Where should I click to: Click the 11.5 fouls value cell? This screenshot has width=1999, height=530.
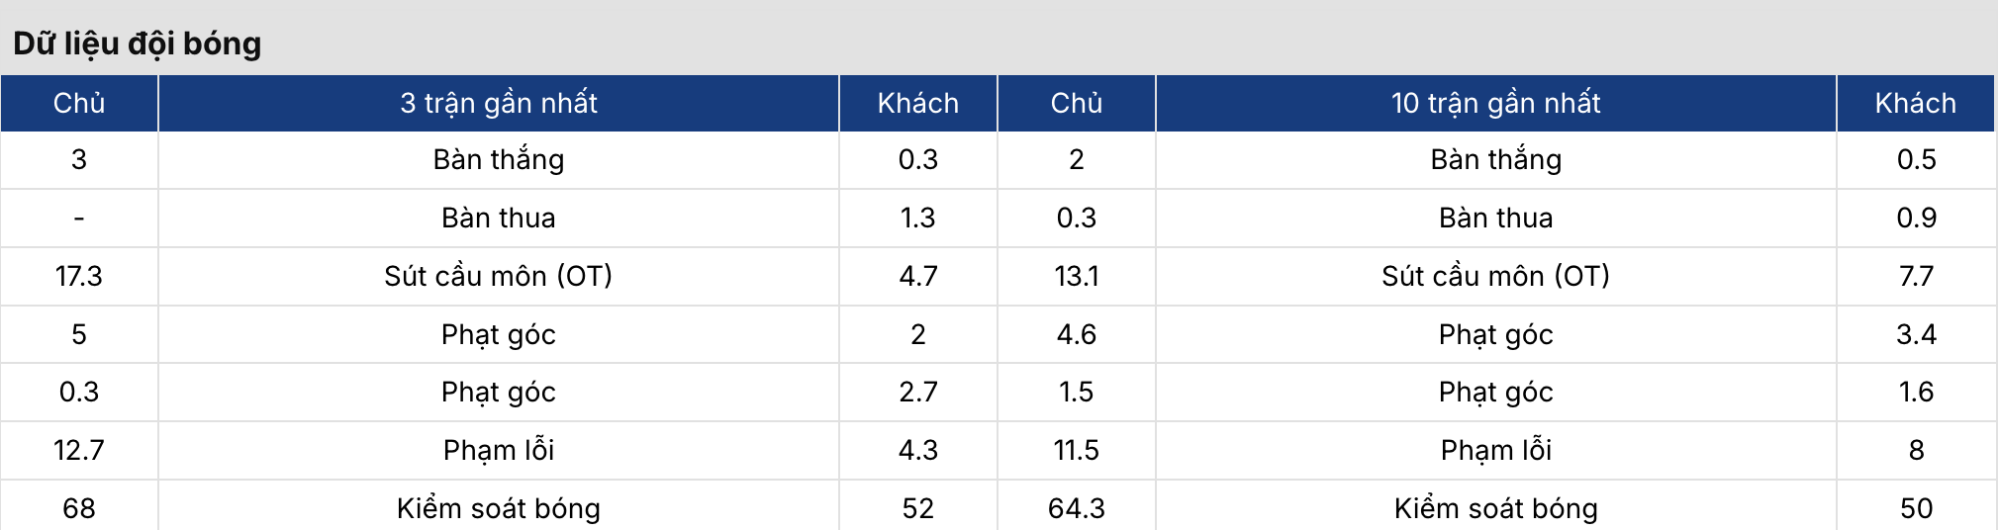1076,450
